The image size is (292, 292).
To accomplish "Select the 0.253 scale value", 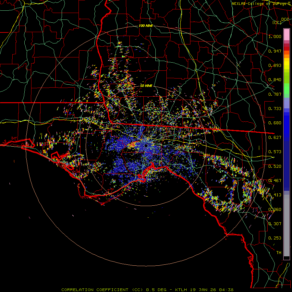I will [275, 238].
